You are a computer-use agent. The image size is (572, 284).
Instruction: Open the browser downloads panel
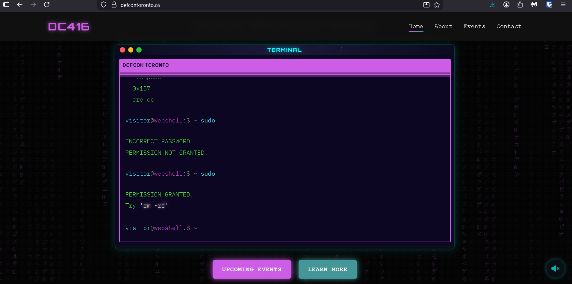493,4
